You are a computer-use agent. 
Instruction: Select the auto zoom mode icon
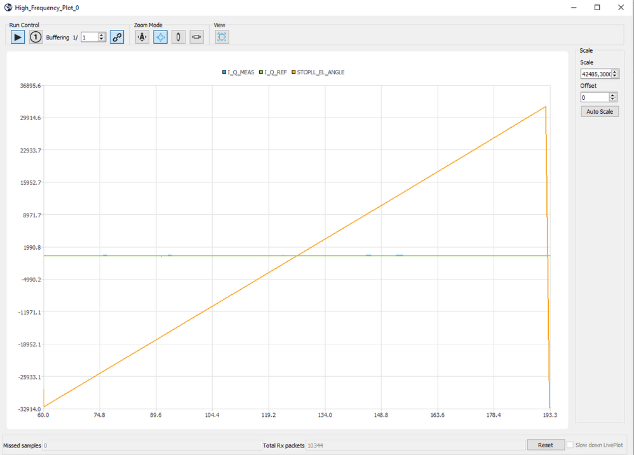pos(142,37)
